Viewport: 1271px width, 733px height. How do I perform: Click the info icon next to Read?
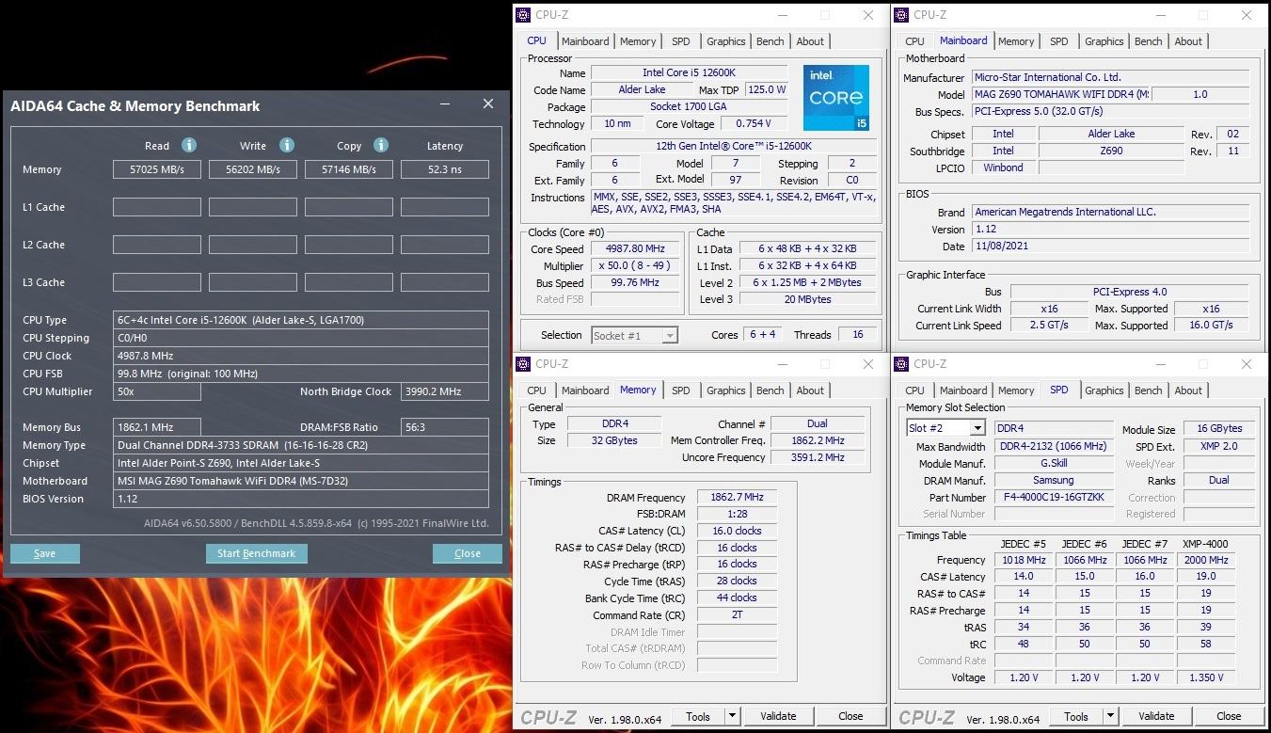pos(188,145)
